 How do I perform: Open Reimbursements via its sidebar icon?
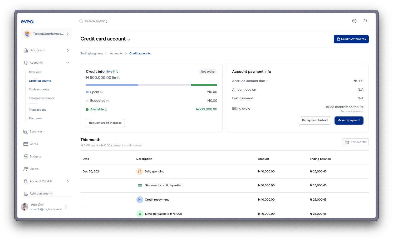(26, 193)
